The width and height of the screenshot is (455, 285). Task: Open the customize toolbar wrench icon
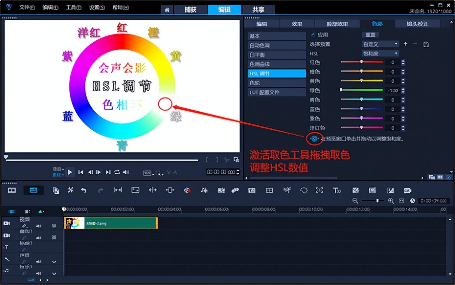tap(70, 190)
